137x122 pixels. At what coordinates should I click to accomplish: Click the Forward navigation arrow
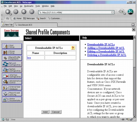[x=16, y=12]
